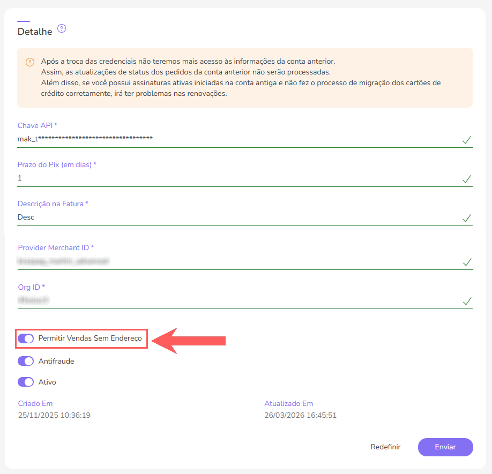Edit the Prazo do Pix value
The height and width of the screenshot is (474, 492).
pos(236,178)
